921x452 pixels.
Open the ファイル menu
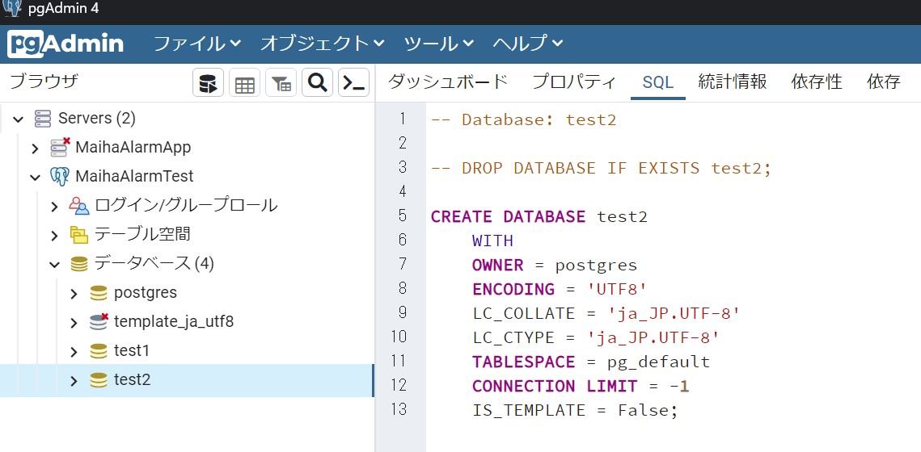[x=196, y=44]
